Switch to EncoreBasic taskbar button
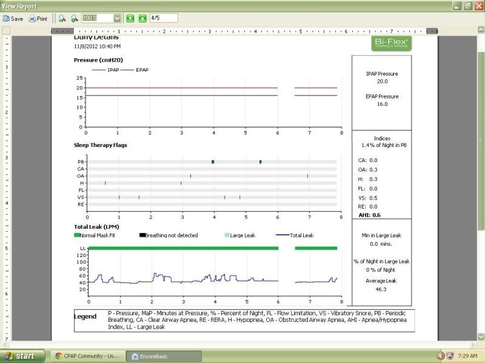 tap(164, 356)
